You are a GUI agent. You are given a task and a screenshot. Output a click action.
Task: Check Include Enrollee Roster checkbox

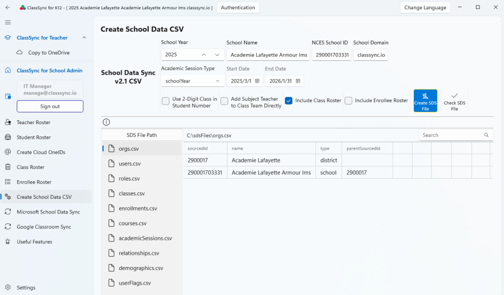[x=348, y=101]
